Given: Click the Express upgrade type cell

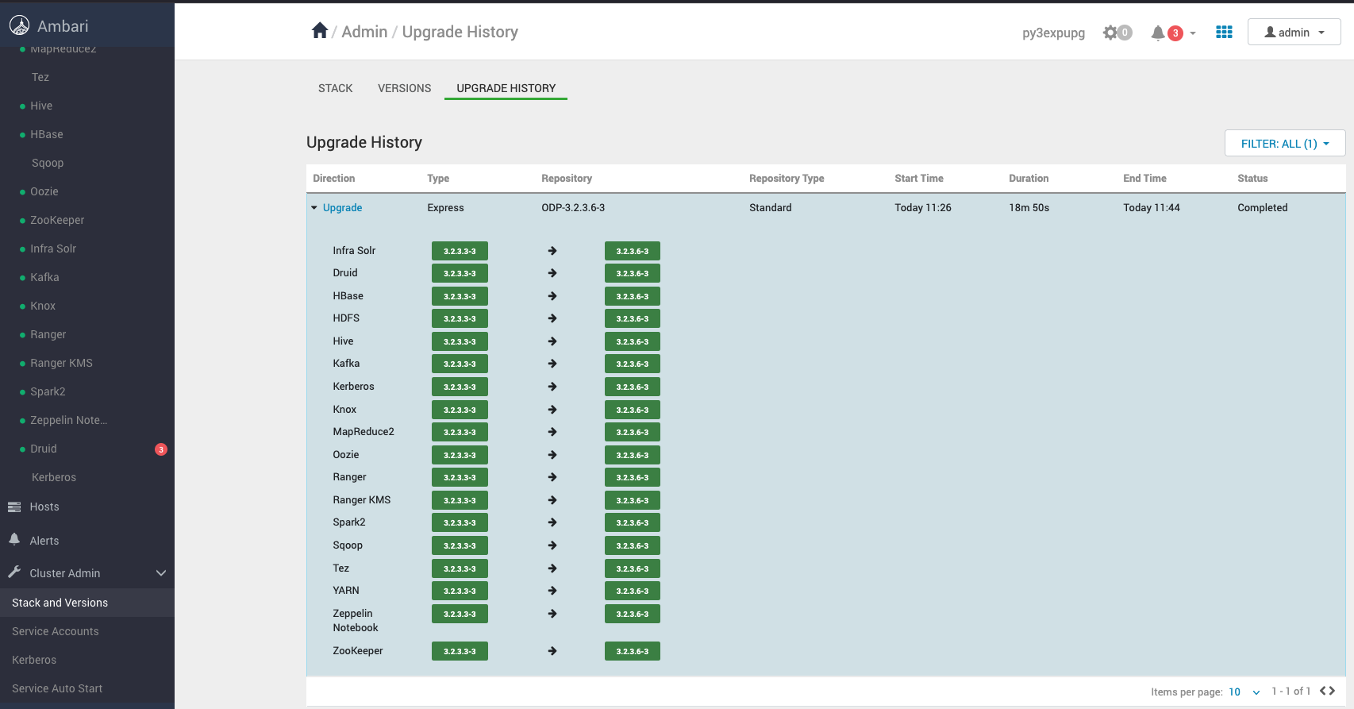Looking at the screenshot, I should tap(446, 208).
